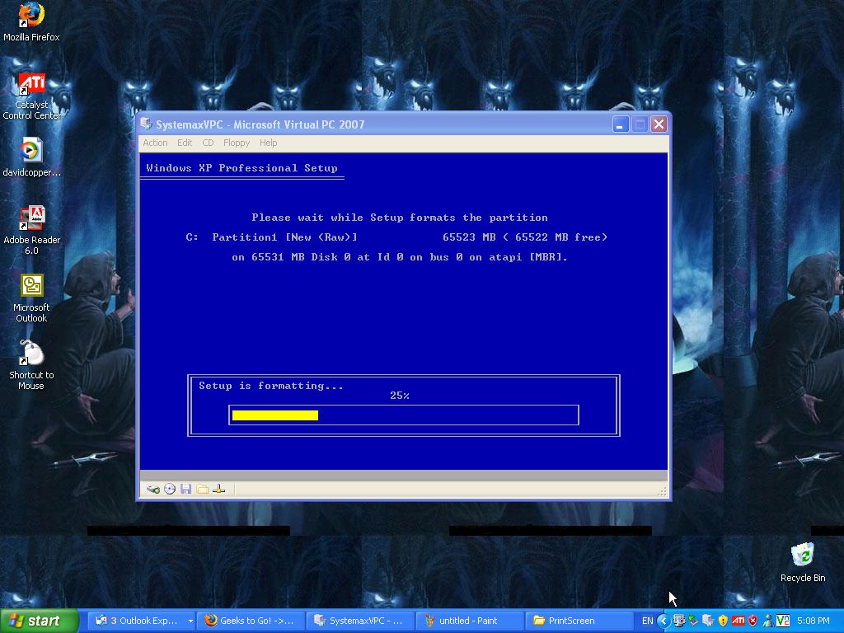Select the Recycle Bin desktop icon
The height and width of the screenshot is (633, 844).
(x=803, y=562)
